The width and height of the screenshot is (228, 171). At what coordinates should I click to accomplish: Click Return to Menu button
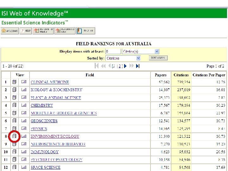tap(43, 31)
